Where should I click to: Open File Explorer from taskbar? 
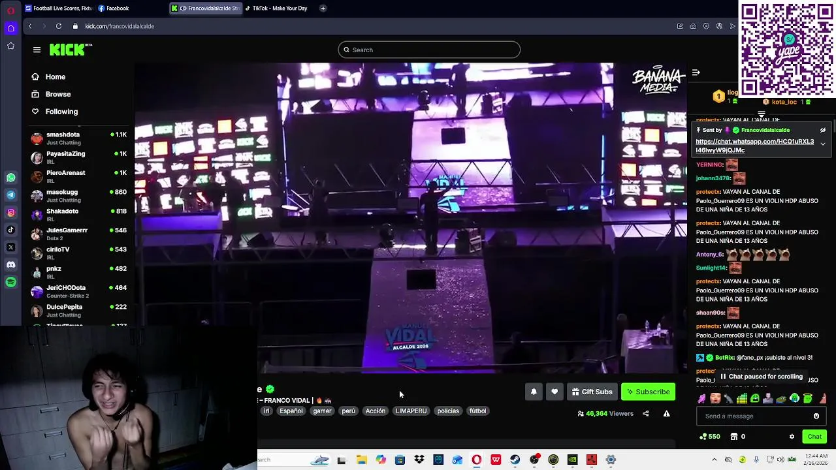tap(361, 460)
